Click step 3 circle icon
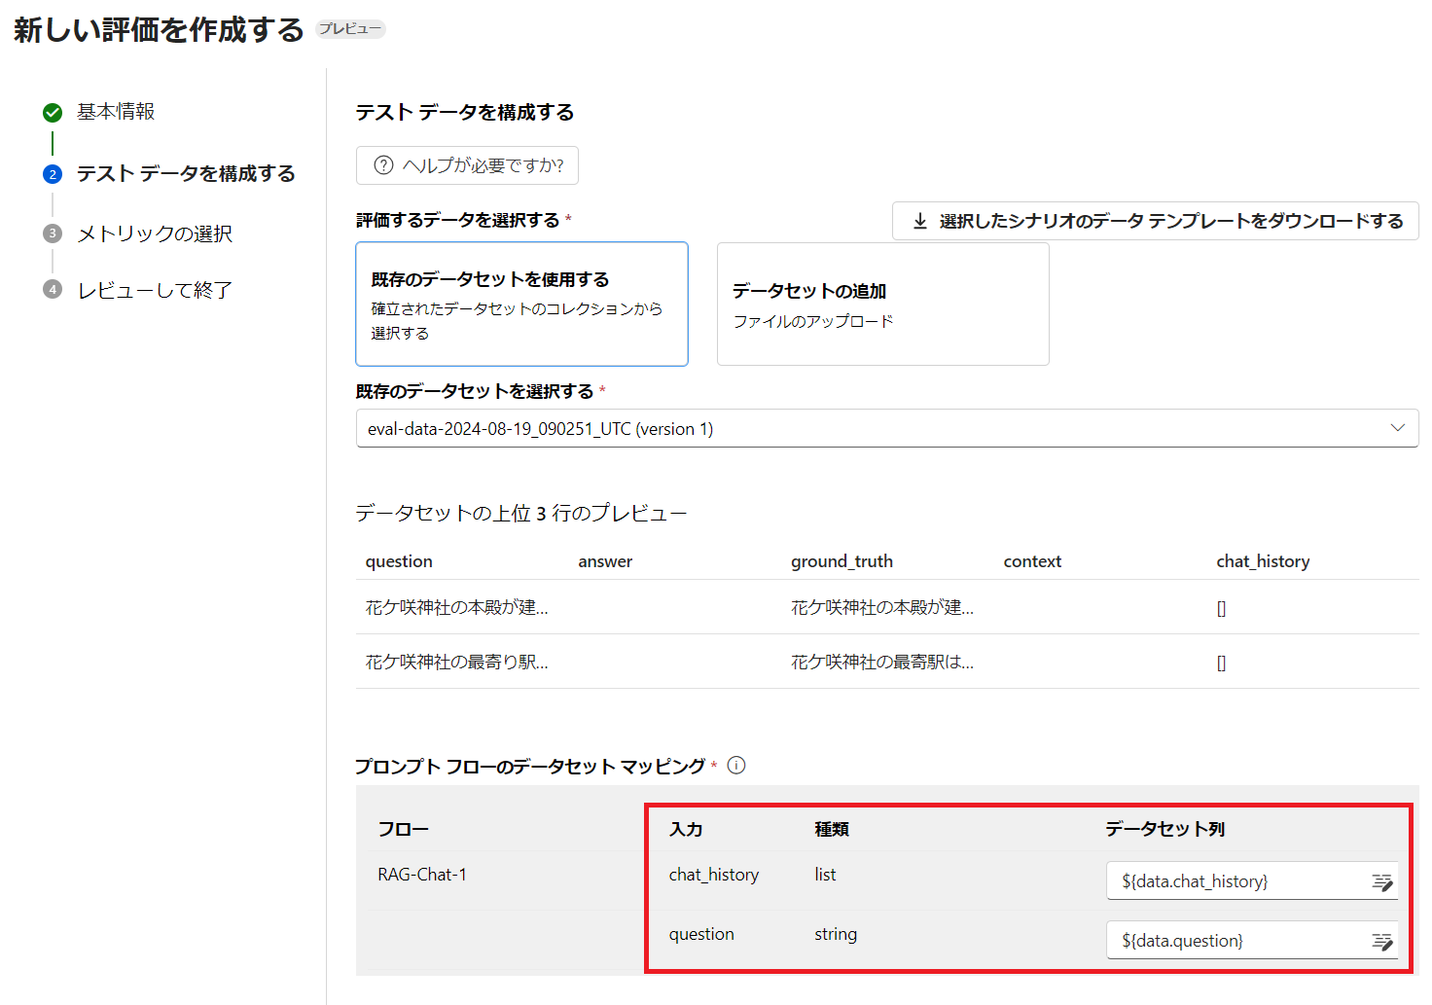 (53, 233)
